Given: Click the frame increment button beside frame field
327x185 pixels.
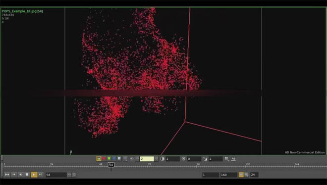Looking at the screenshot, I should point(69,175).
